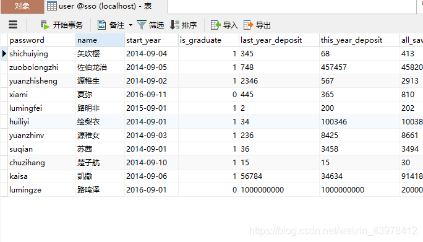Viewport: 423px width, 242px height.
Task: Select the chuzihang password cell
Action: pos(42,163)
